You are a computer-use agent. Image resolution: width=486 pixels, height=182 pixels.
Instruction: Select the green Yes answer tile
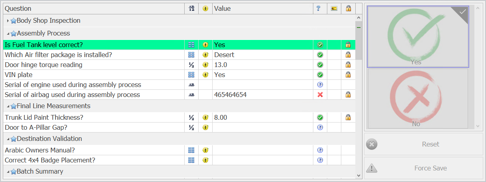pos(417,37)
